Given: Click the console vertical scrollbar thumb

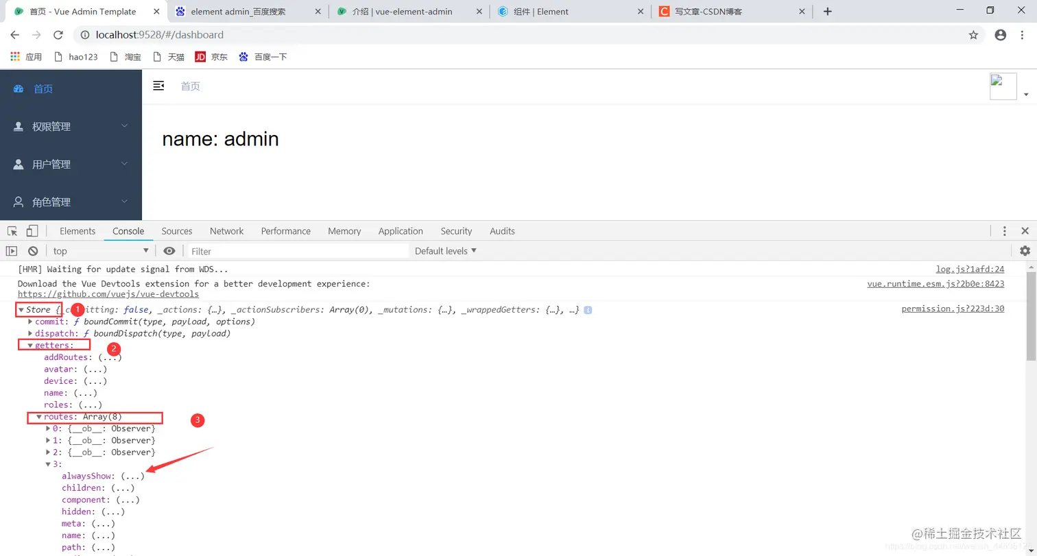Looking at the screenshot, I should coord(1031,315).
